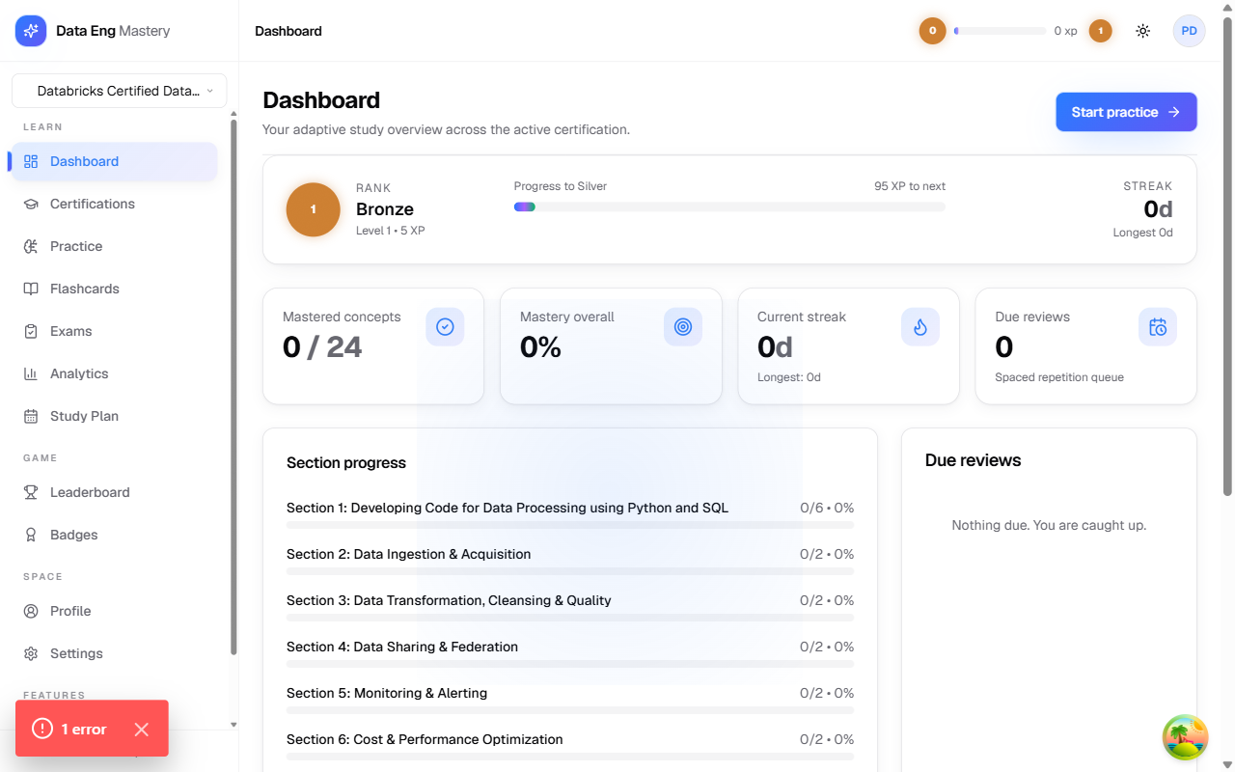Viewport: 1235px width, 772px height.
Task: Click Section 5: Monitoring & Alerting row
Action: pos(570,699)
